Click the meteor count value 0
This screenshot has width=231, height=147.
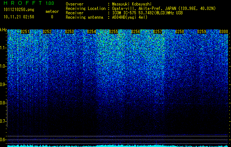(52, 17)
